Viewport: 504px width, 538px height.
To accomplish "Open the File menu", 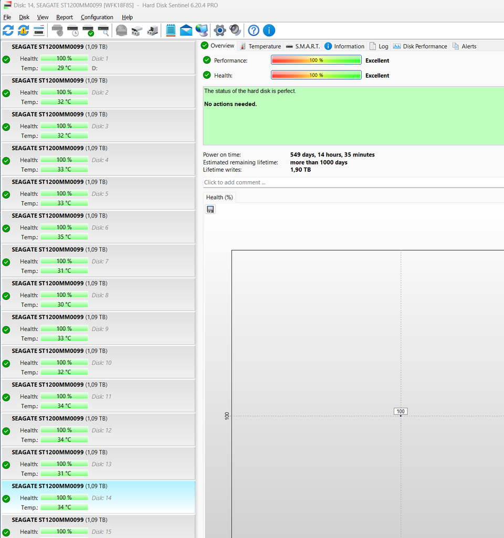I will click(7, 17).
